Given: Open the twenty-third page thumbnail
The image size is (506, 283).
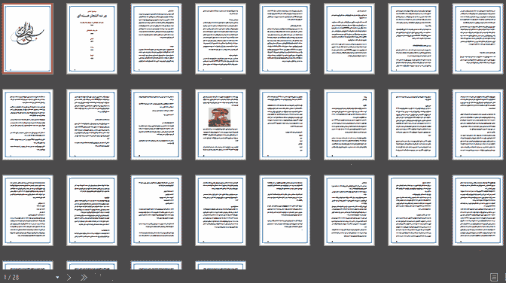Looking at the screenshot, I should pyautogui.click(x=413, y=211).
